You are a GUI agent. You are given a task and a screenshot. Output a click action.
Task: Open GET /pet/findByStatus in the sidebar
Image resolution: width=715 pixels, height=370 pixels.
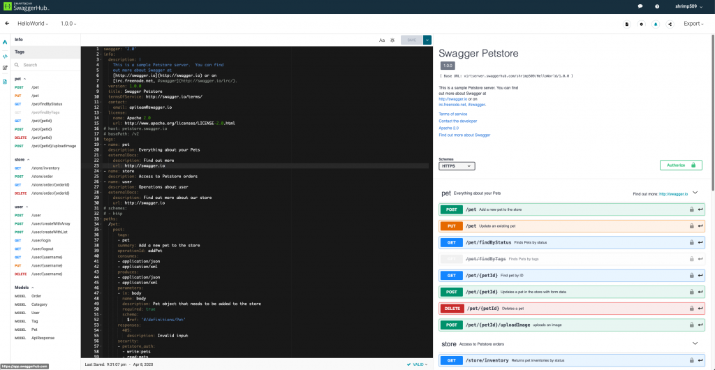45,104
